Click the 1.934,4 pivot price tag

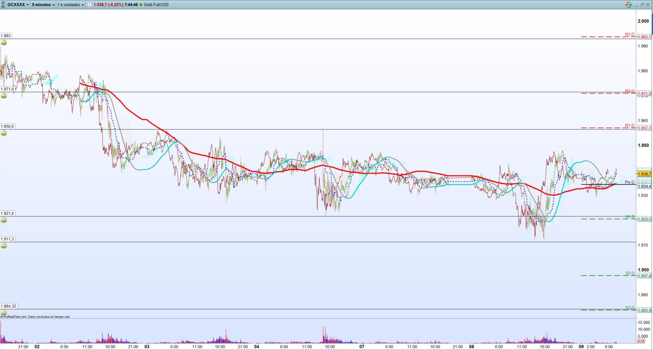tap(644, 187)
